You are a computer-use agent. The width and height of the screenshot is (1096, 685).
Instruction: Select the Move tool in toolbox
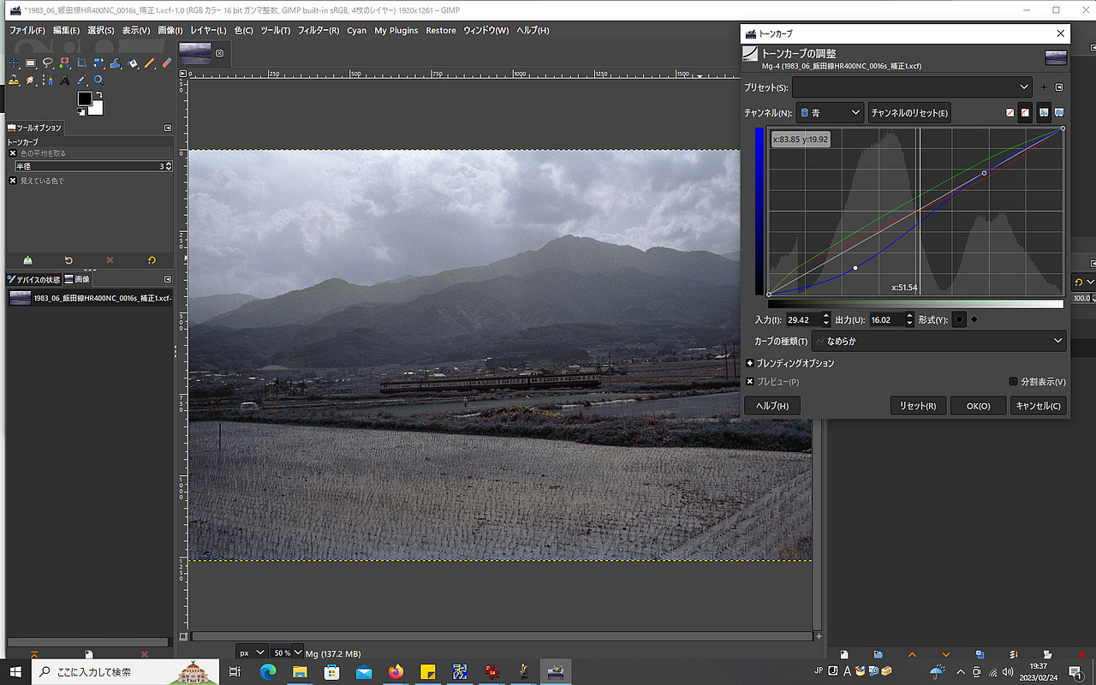pos(14,63)
